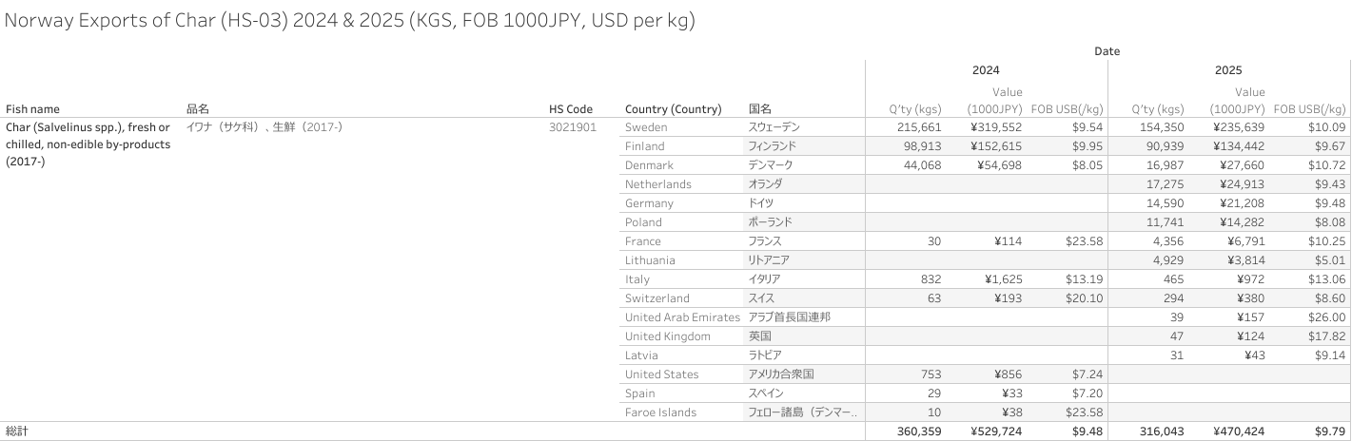The image size is (1352, 441).
Task: Select the Faroe Islands row label
Action: click(660, 412)
